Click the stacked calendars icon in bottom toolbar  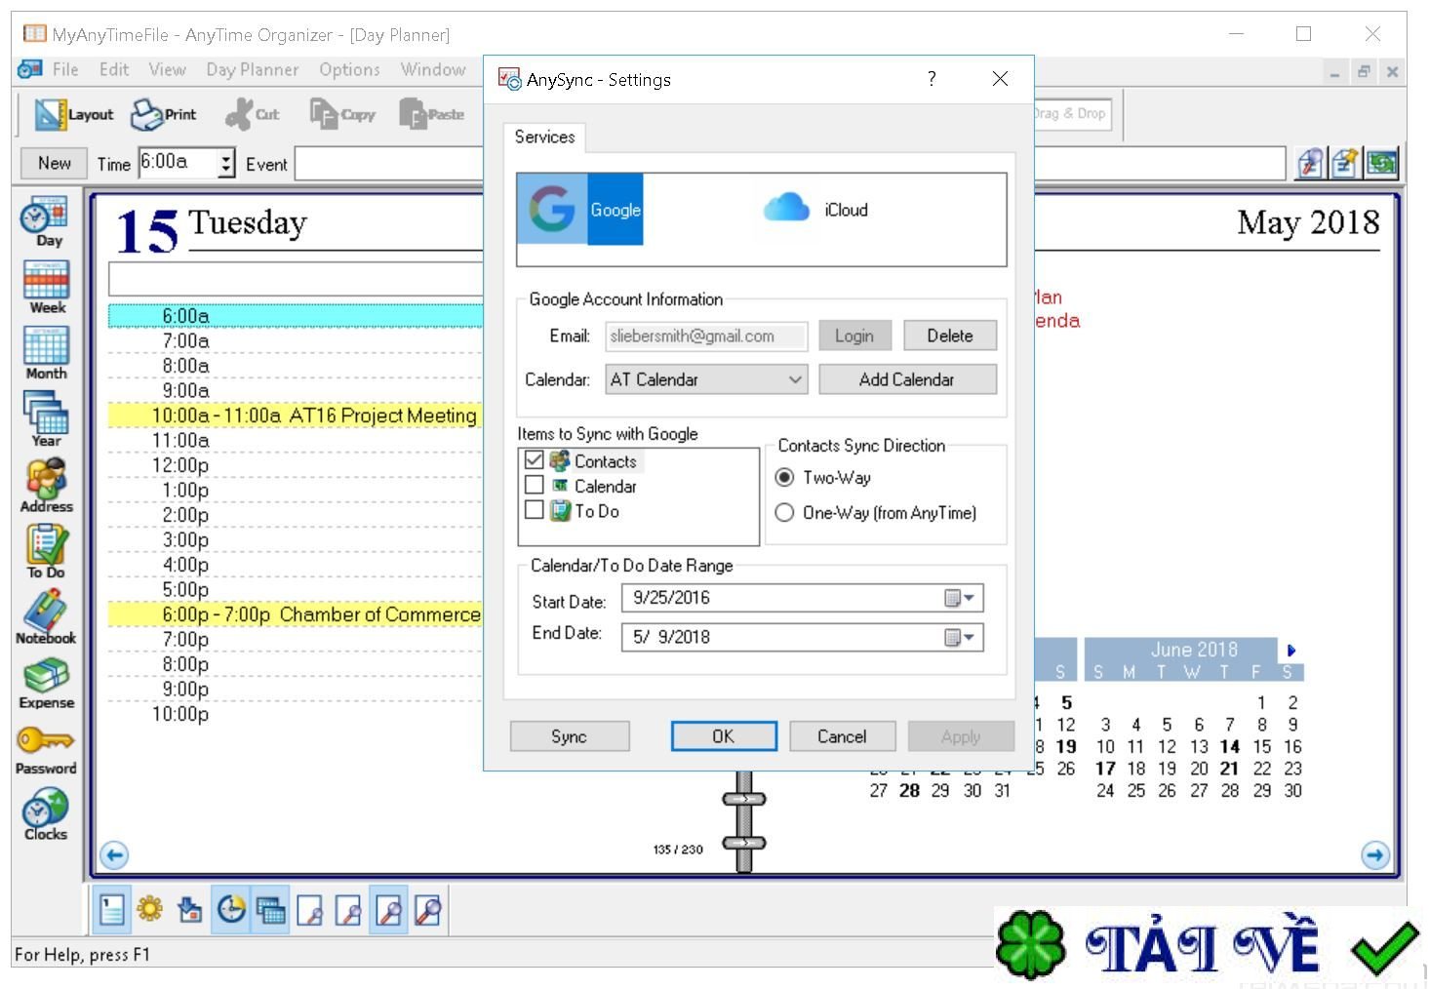[x=270, y=910]
